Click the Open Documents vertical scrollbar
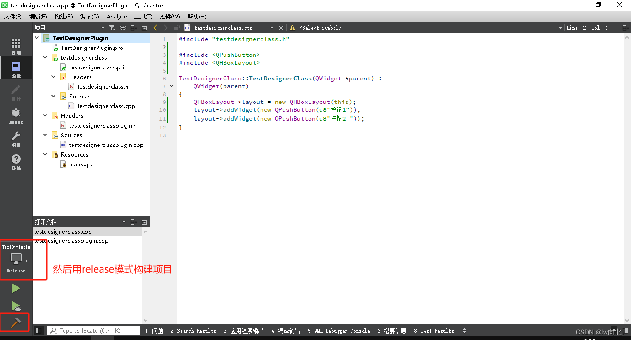 [146, 276]
